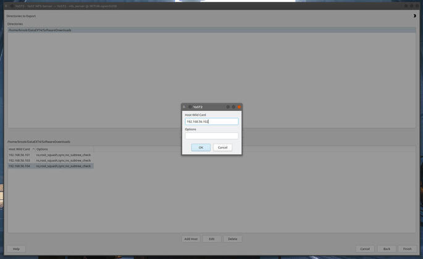Click the Add Host button
This screenshot has width=423, height=259.
tap(191, 239)
